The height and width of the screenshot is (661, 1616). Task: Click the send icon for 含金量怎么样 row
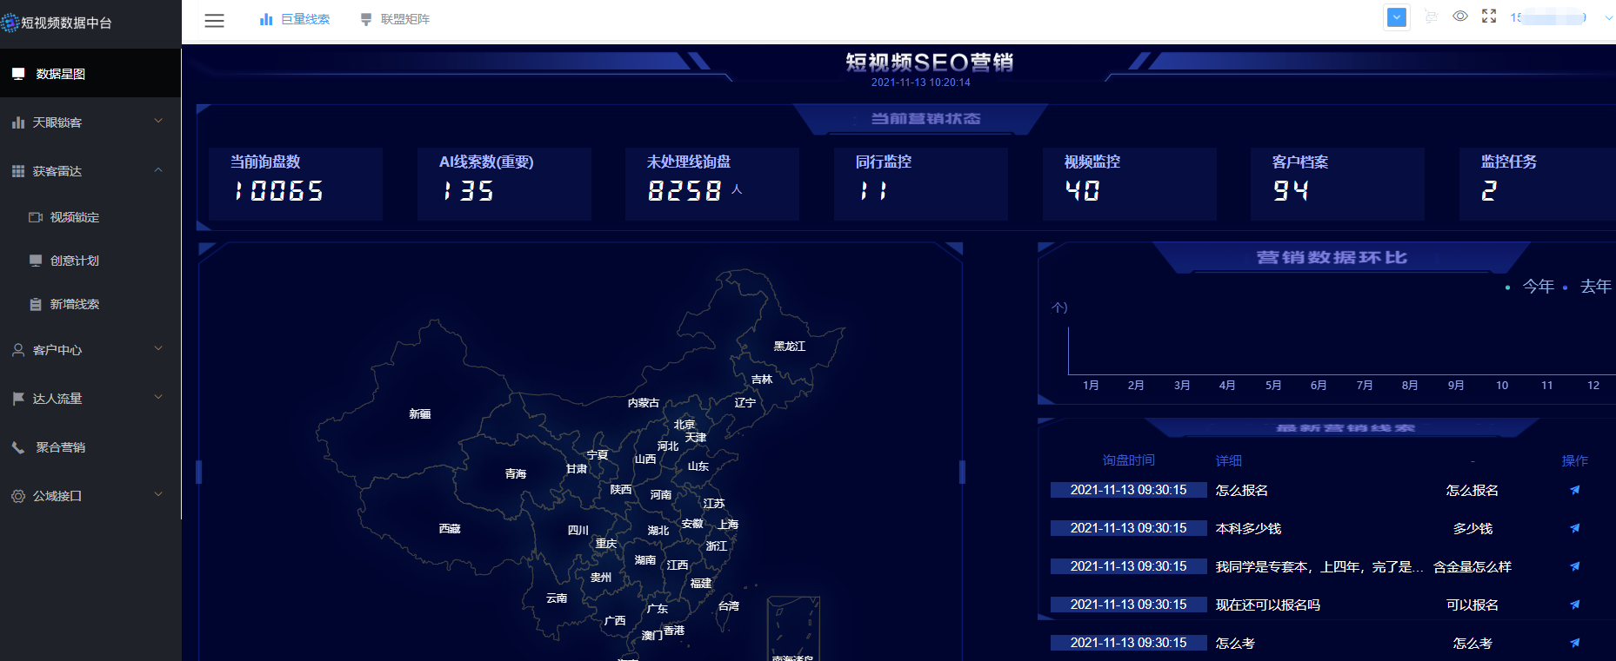(1574, 566)
